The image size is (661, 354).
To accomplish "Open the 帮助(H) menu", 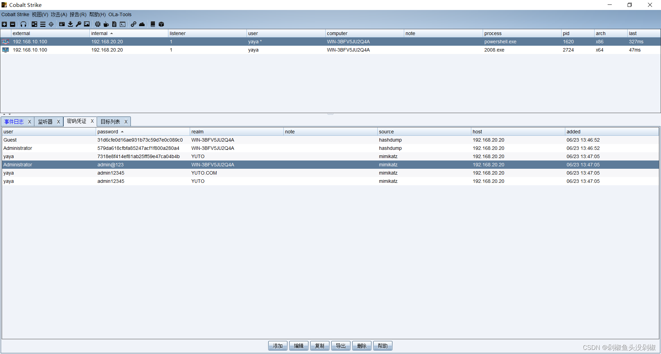I will tap(97, 14).
